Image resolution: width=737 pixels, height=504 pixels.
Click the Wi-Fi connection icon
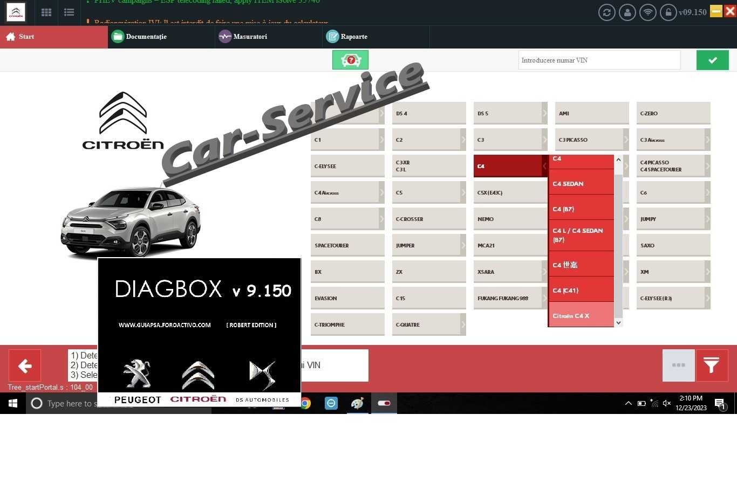click(648, 12)
